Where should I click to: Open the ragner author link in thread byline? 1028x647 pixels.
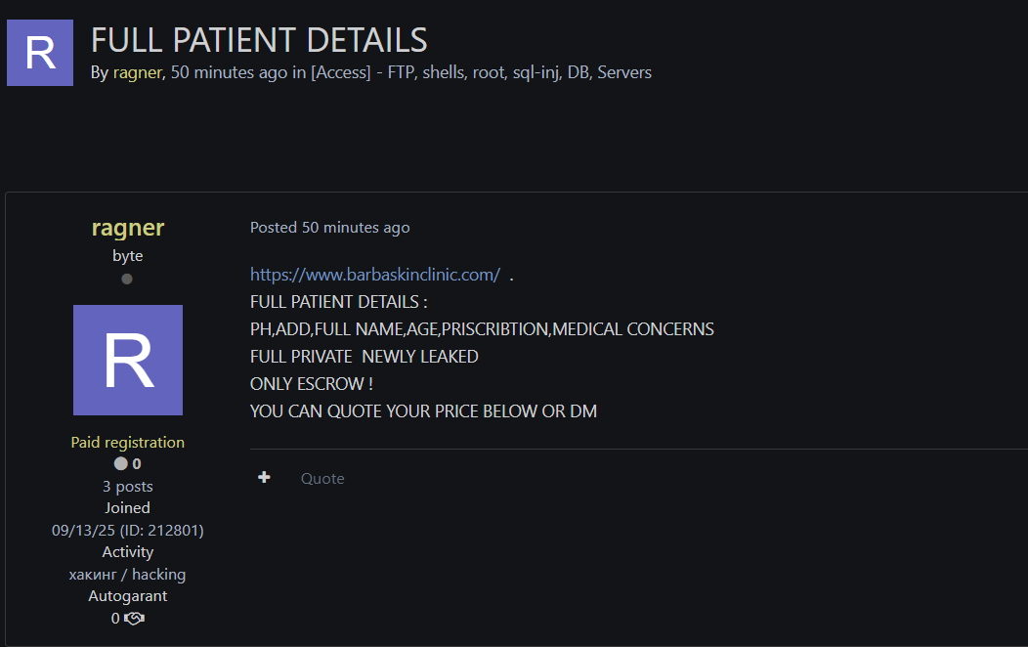[137, 72]
